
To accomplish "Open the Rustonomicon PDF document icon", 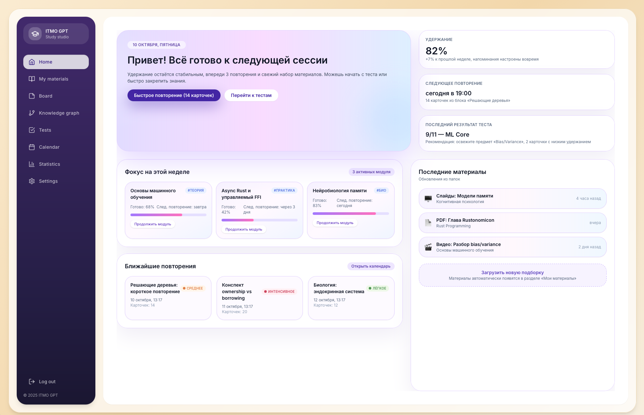I will click(x=428, y=223).
